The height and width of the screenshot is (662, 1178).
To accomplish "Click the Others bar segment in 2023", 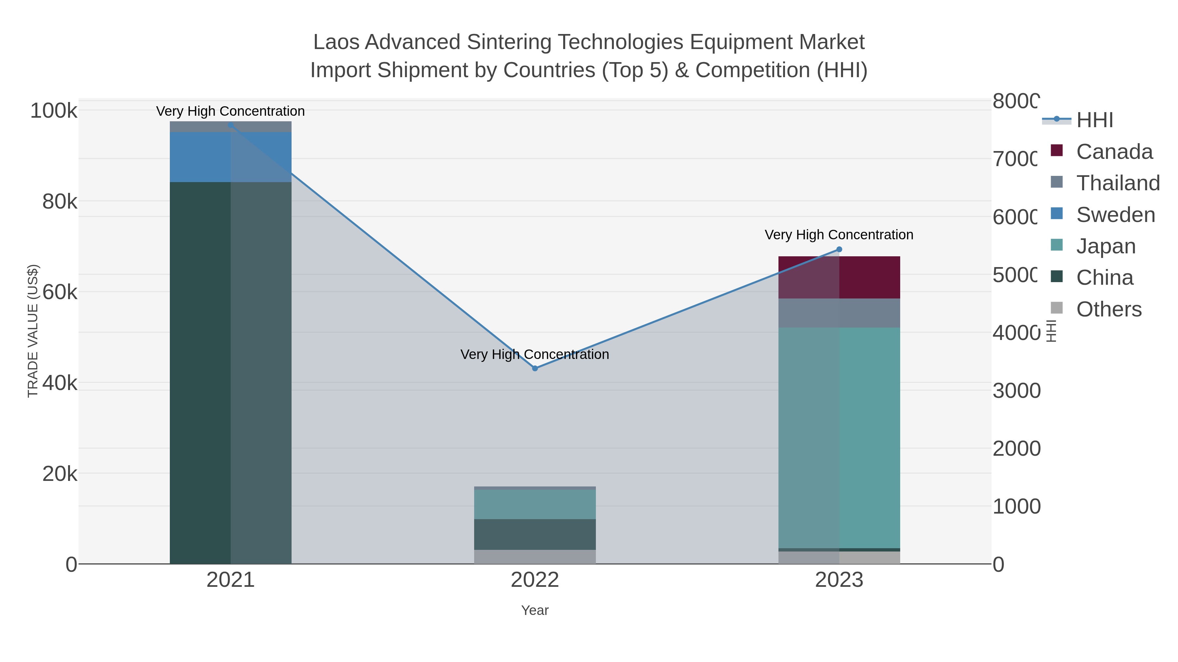I will click(839, 558).
